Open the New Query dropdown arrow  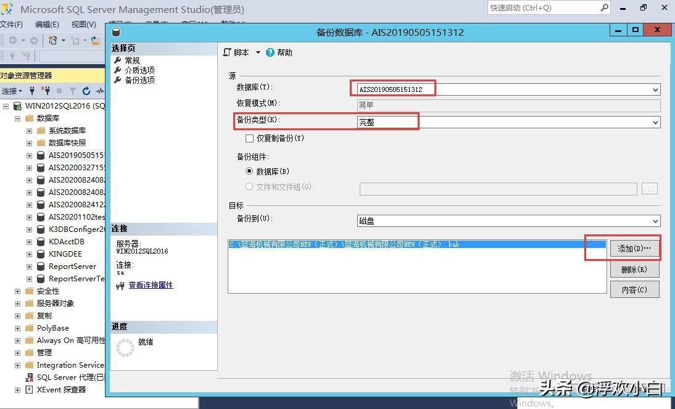pyautogui.click(x=64, y=41)
